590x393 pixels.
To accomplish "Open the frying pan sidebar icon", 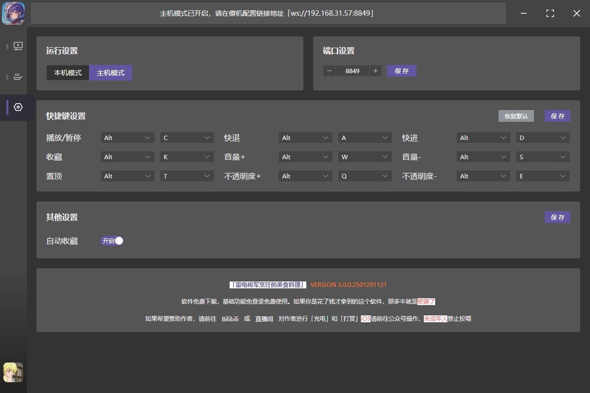I will 18,77.
